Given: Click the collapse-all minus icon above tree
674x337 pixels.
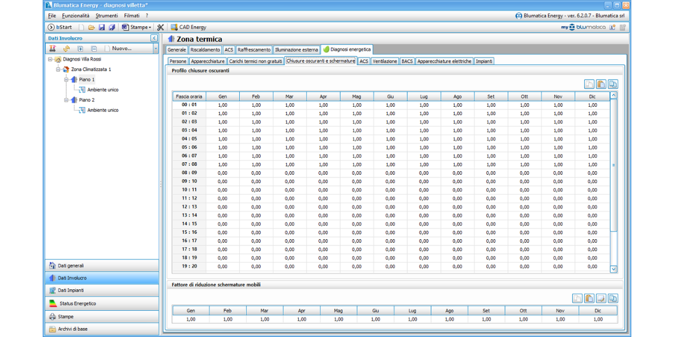Looking at the screenshot, I should click(x=94, y=49).
